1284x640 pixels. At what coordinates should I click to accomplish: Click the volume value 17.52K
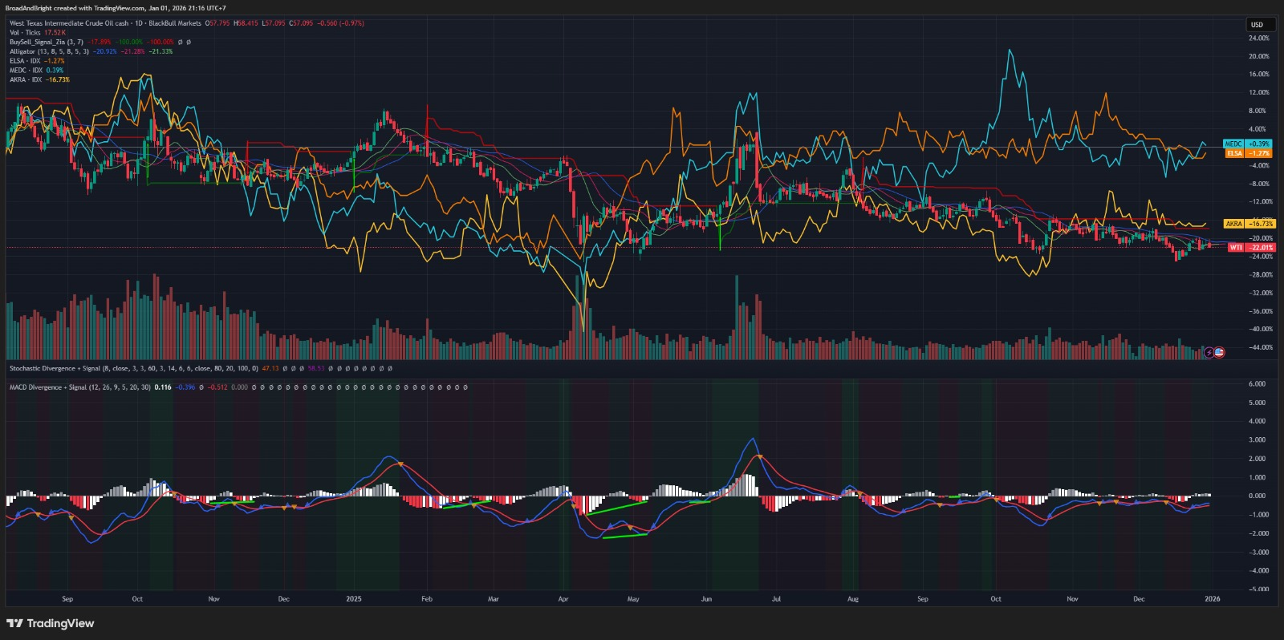click(x=55, y=33)
